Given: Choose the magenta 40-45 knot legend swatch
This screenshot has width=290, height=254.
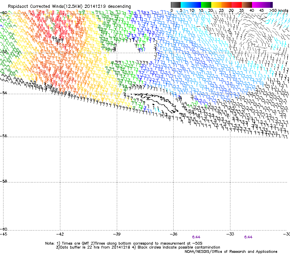Looking at the screenshot, I should click(257, 5).
